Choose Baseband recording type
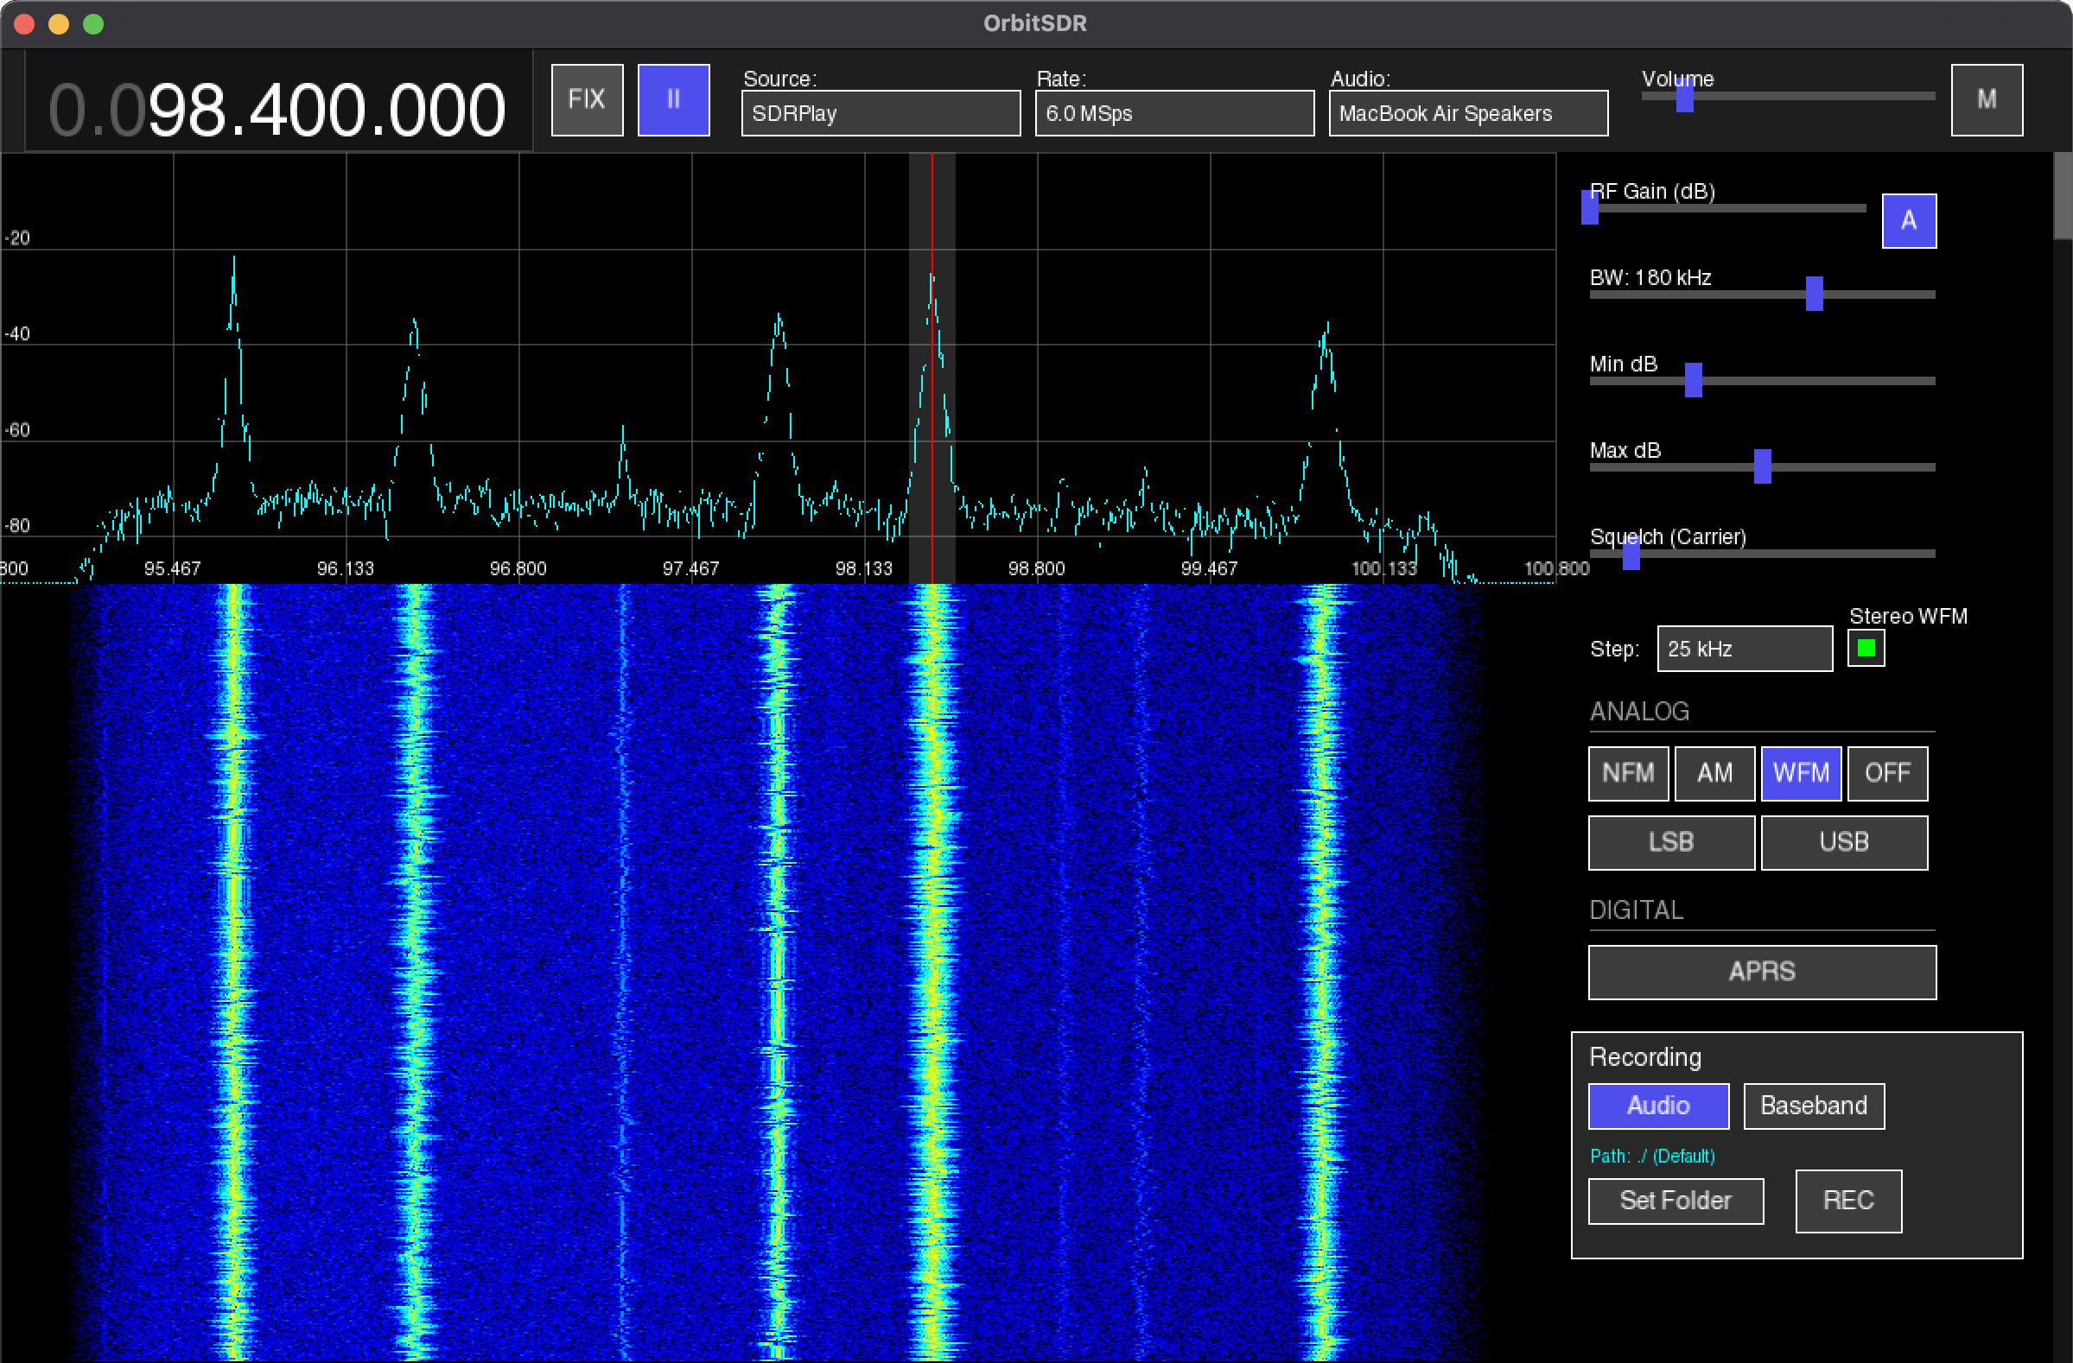The image size is (2073, 1363). [1814, 1106]
